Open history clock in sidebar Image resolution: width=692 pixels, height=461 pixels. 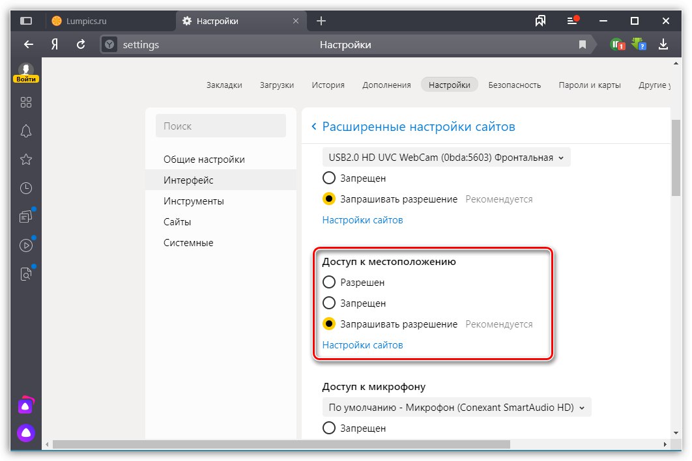26,188
